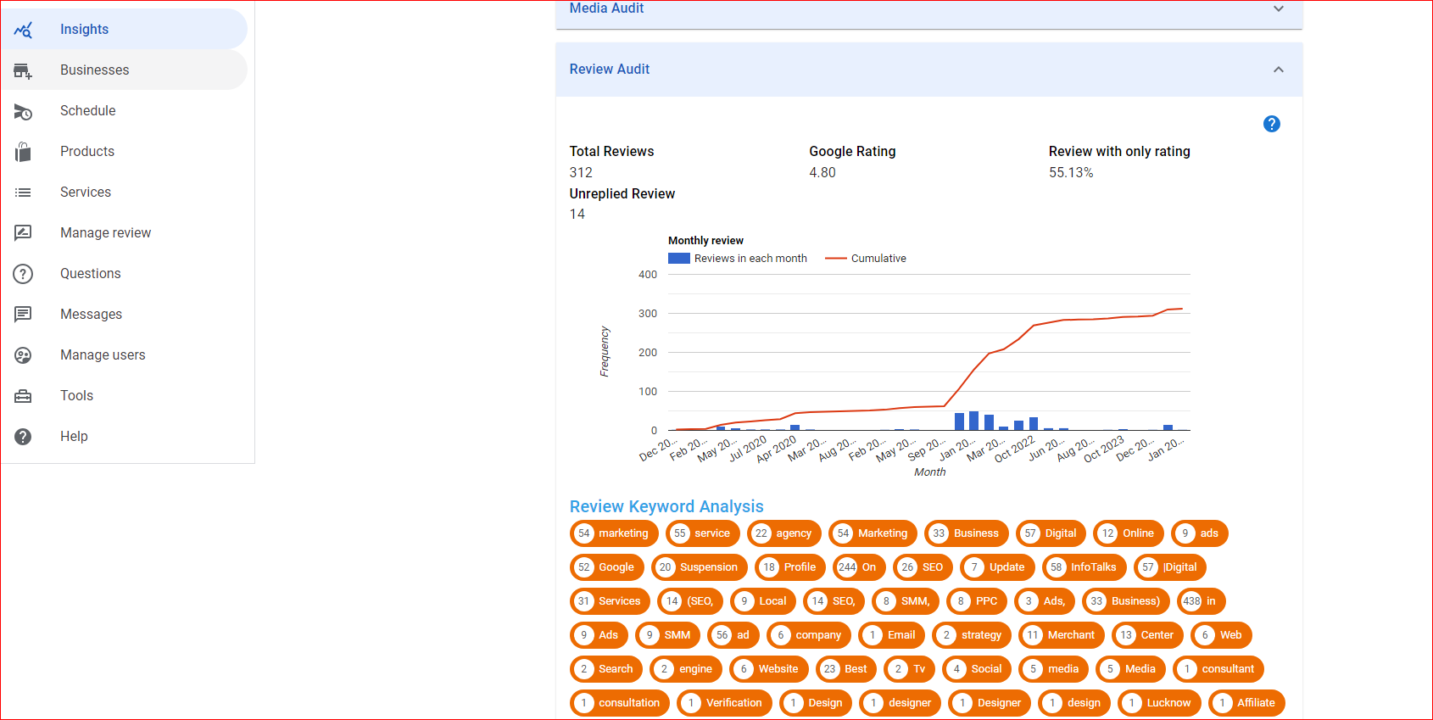The height and width of the screenshot is (720, 1433).
Task: Click the Review Keyword Analysis heading
Action: tap(666, 506)
